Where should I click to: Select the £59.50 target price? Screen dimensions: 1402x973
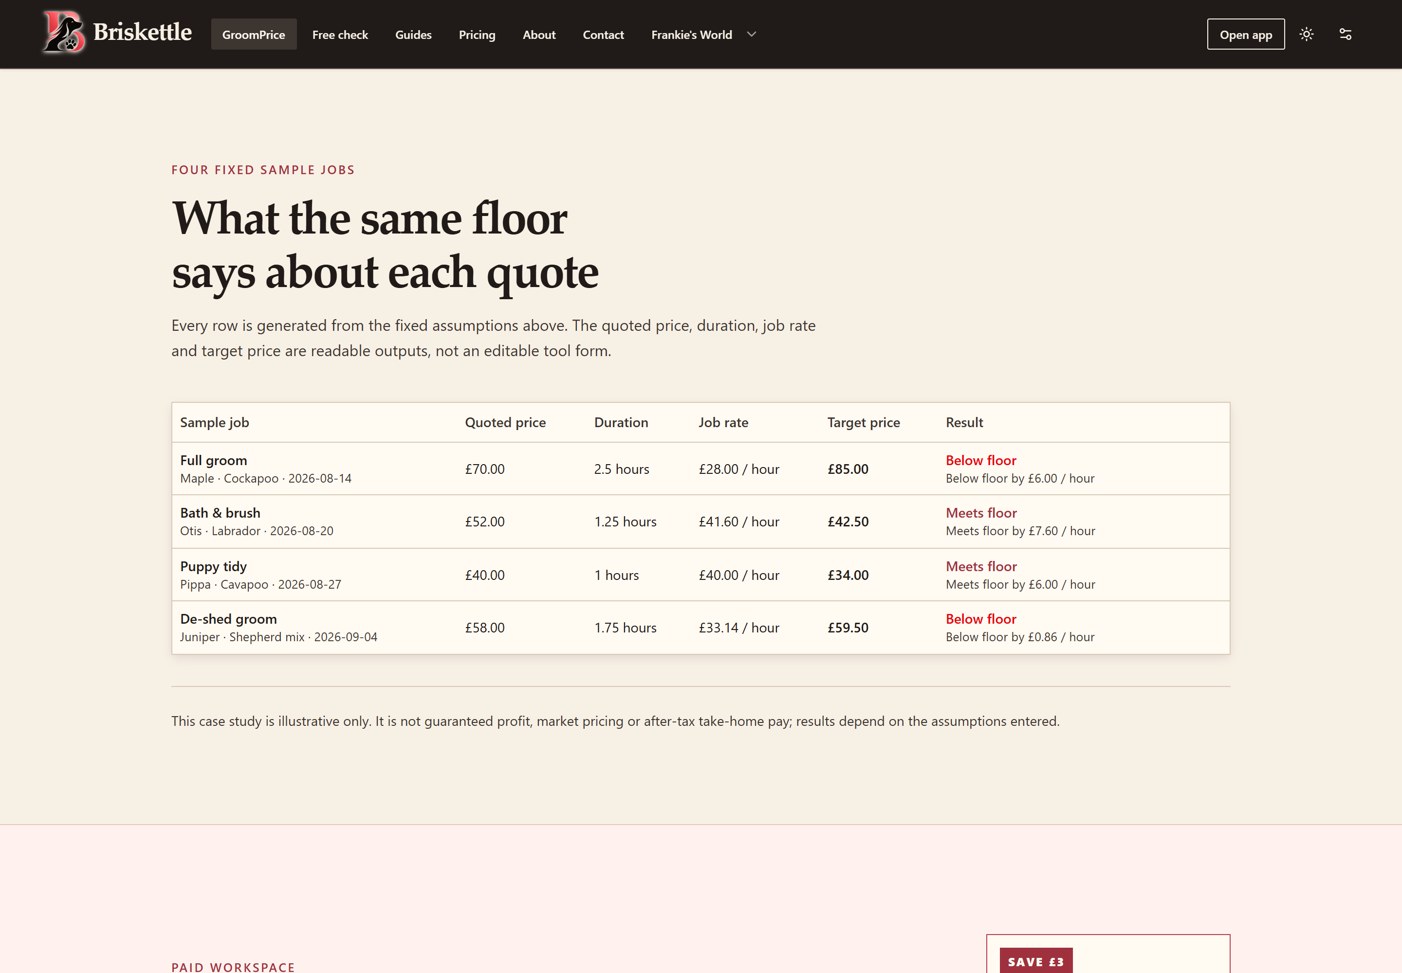(x=848, y=627)
